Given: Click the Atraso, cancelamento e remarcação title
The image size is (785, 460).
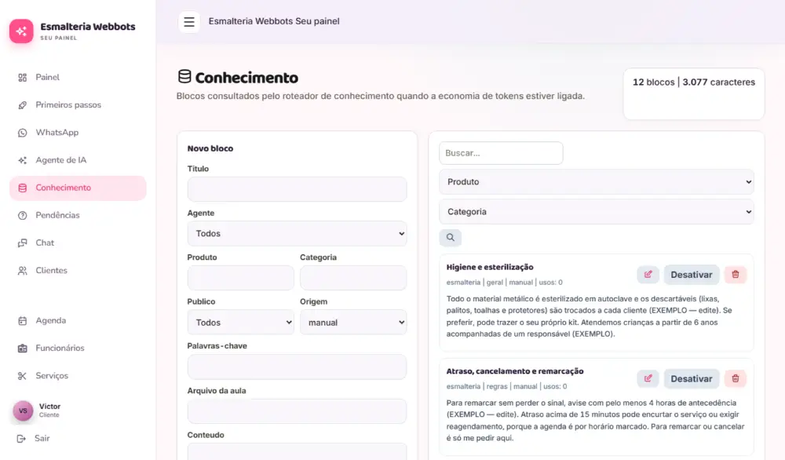Looking at the screenshot, I should point(515,371).
